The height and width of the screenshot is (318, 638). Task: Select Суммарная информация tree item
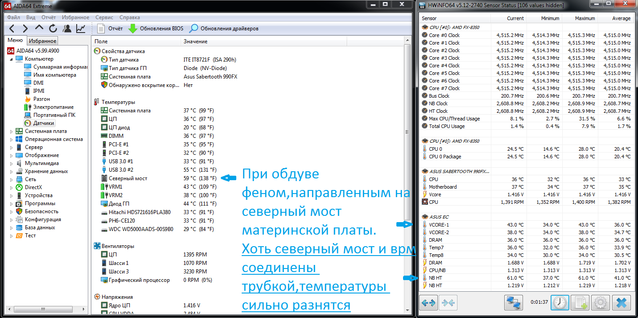[x=56, y=67]
